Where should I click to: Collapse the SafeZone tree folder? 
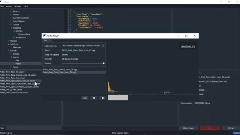click(9, 44)
